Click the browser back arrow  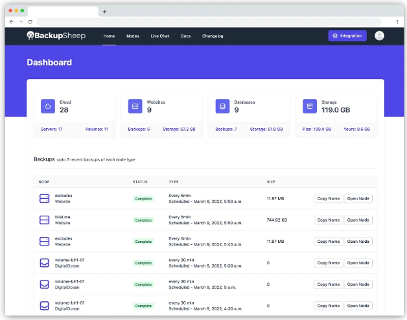click(x=12, y=22)
